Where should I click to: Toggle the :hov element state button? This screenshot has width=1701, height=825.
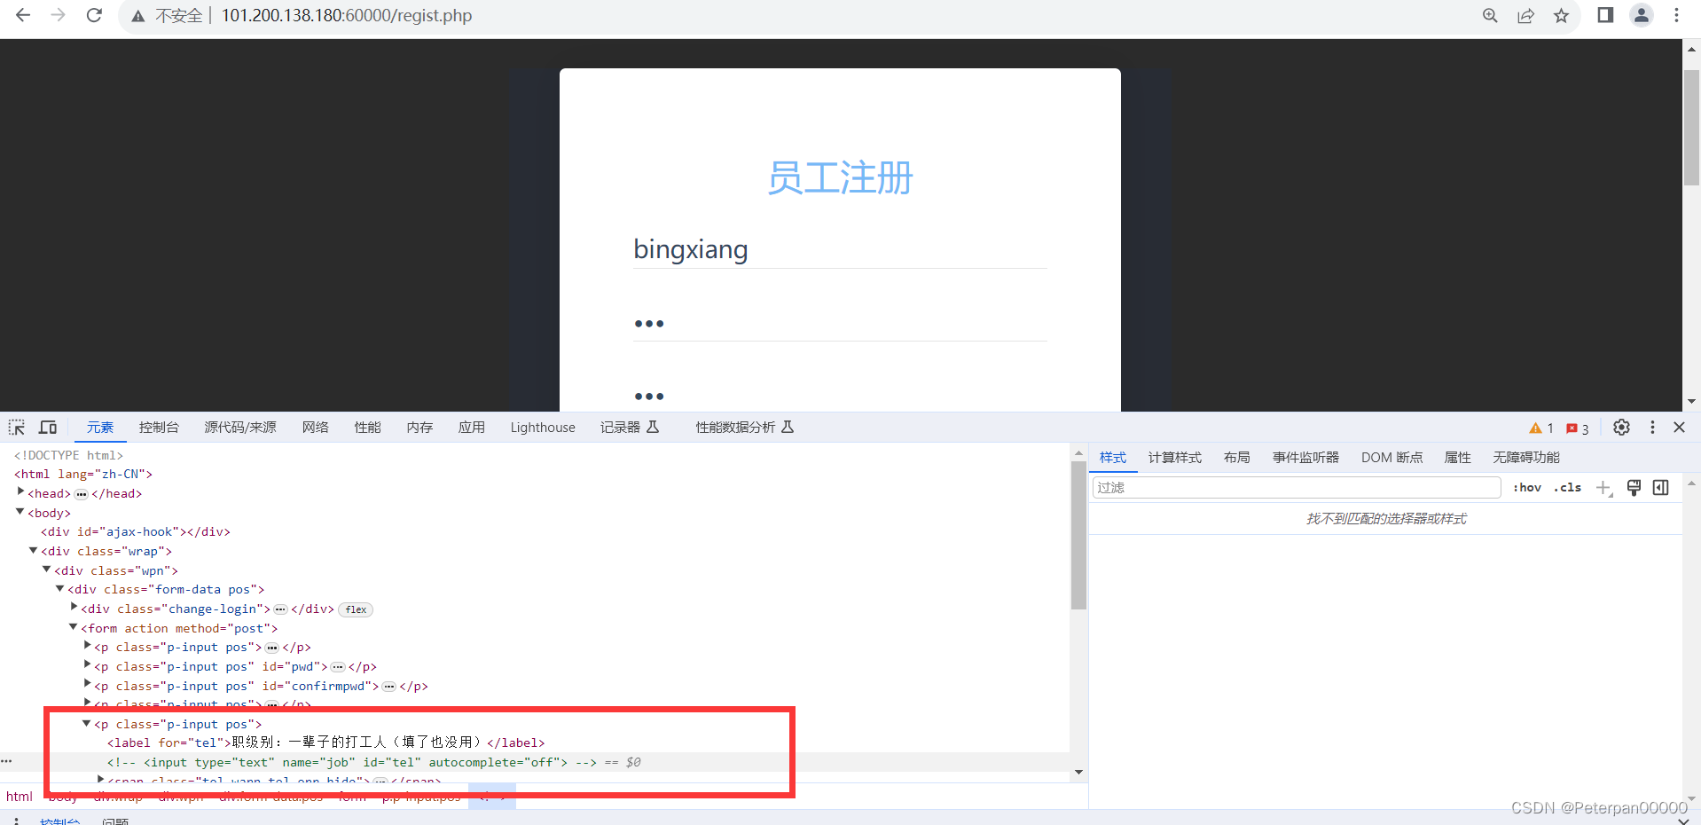coord(1527,487)
